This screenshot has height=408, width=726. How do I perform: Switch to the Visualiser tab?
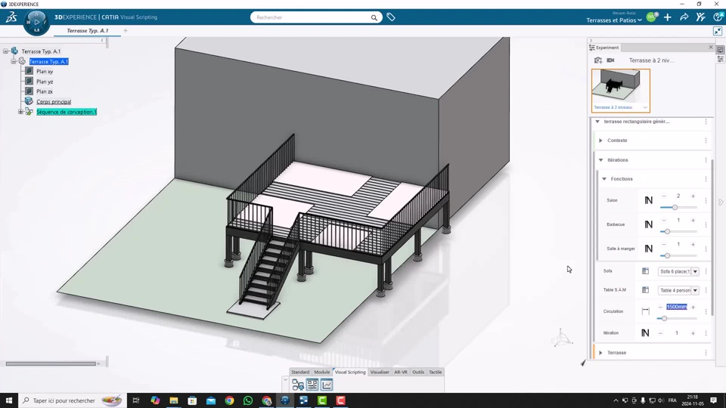[x=380, y=372]
